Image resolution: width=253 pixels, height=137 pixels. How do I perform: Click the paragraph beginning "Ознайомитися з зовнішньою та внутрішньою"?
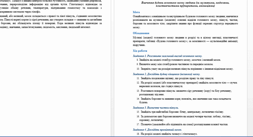(185, 22)
